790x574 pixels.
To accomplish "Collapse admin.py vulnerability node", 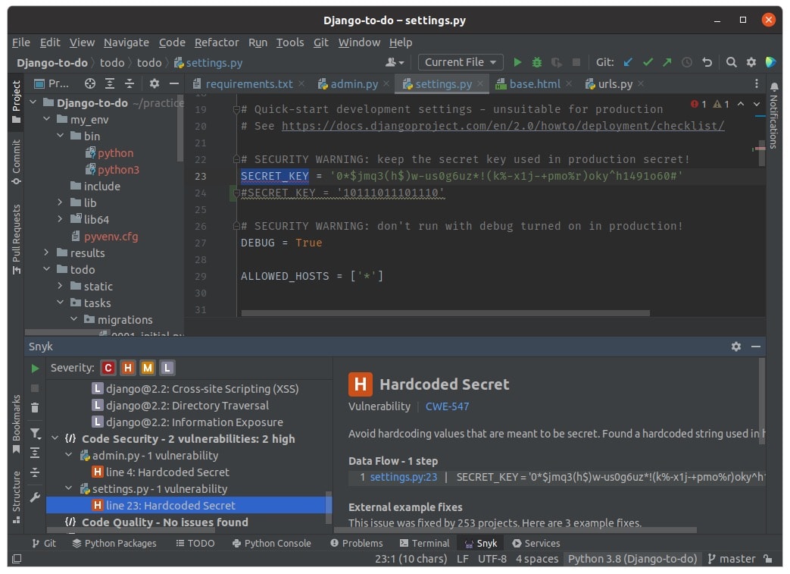I will click(x=68, y=455).
